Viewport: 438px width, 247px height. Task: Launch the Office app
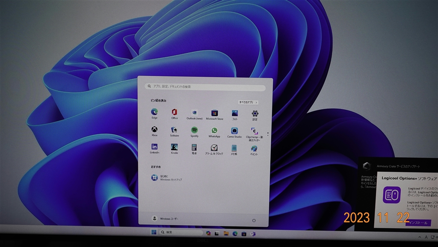tap(175, 114)
